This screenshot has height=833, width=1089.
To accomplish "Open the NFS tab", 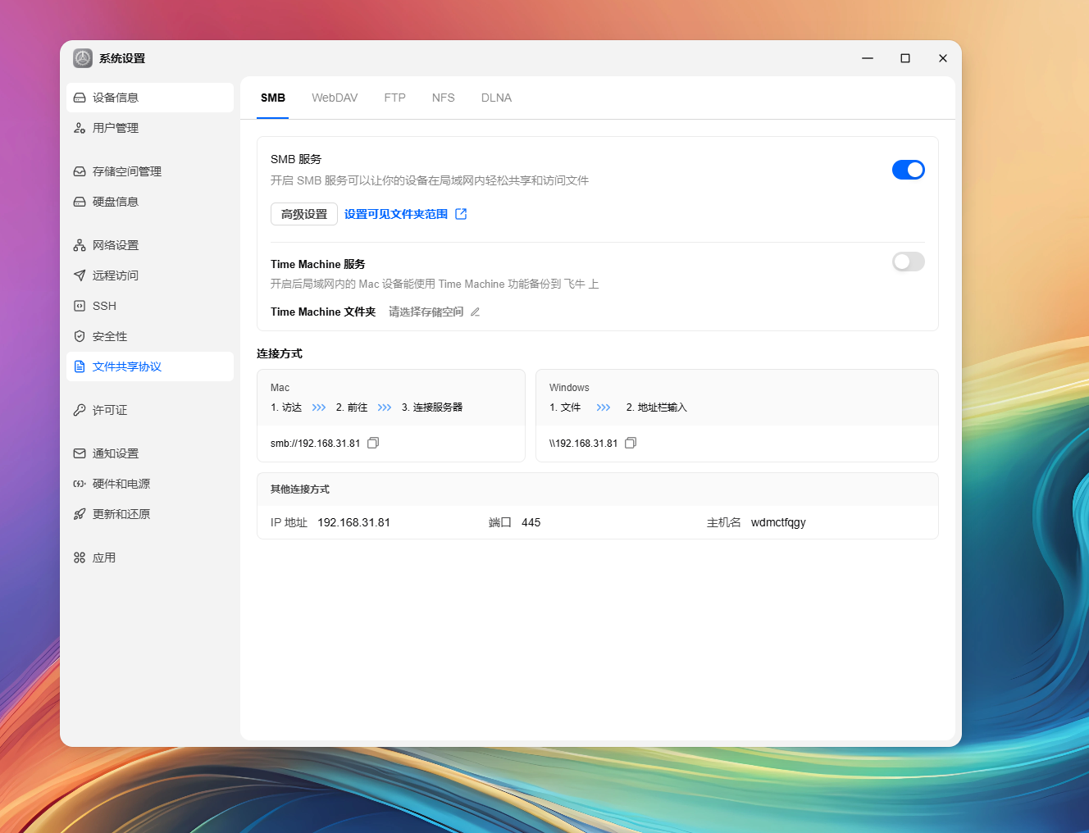I will (444, 98).
